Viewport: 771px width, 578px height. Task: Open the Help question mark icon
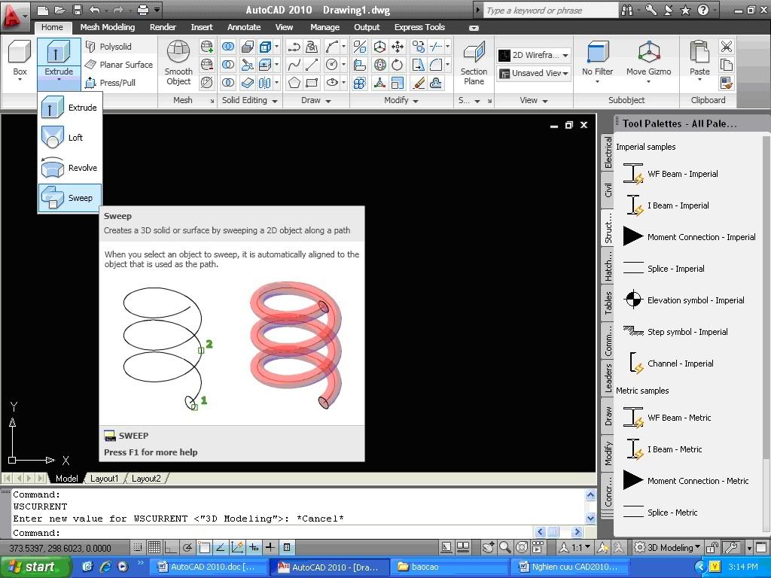[703, 10]
